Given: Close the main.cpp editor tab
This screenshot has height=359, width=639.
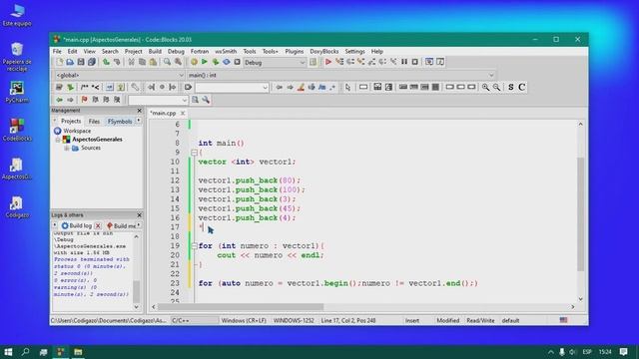Looking at the screenshot, I should click(183, 113).
